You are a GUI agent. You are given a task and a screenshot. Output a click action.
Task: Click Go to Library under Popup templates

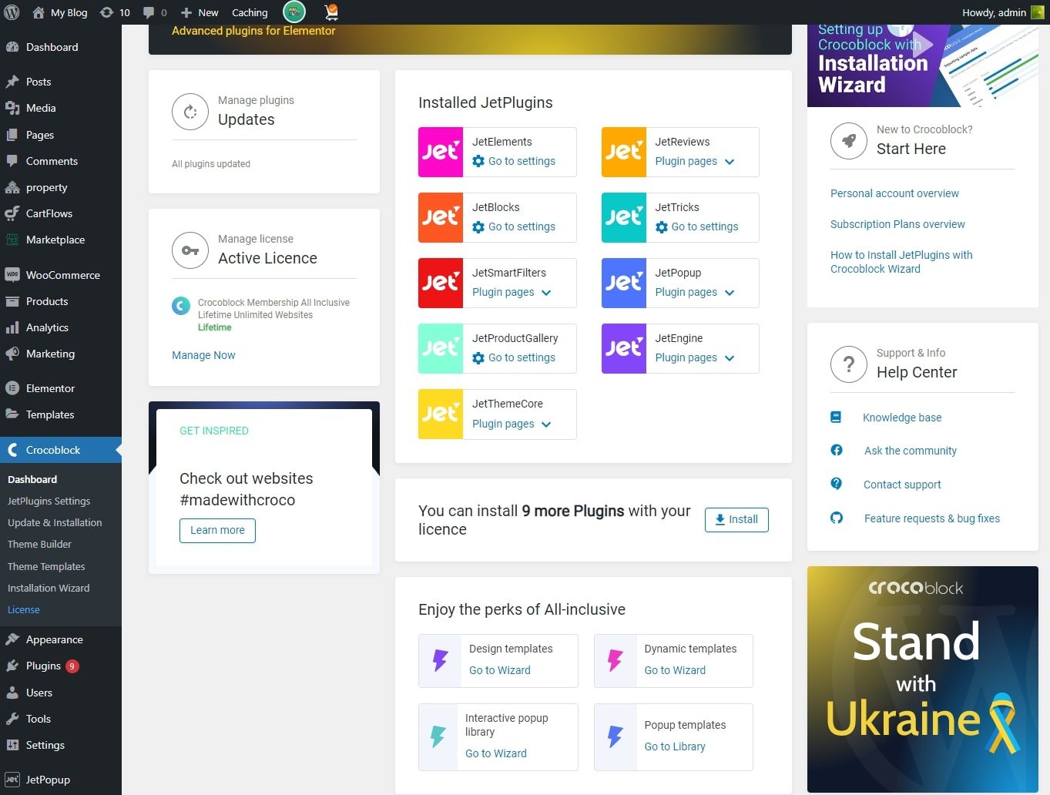pos(675,746)
